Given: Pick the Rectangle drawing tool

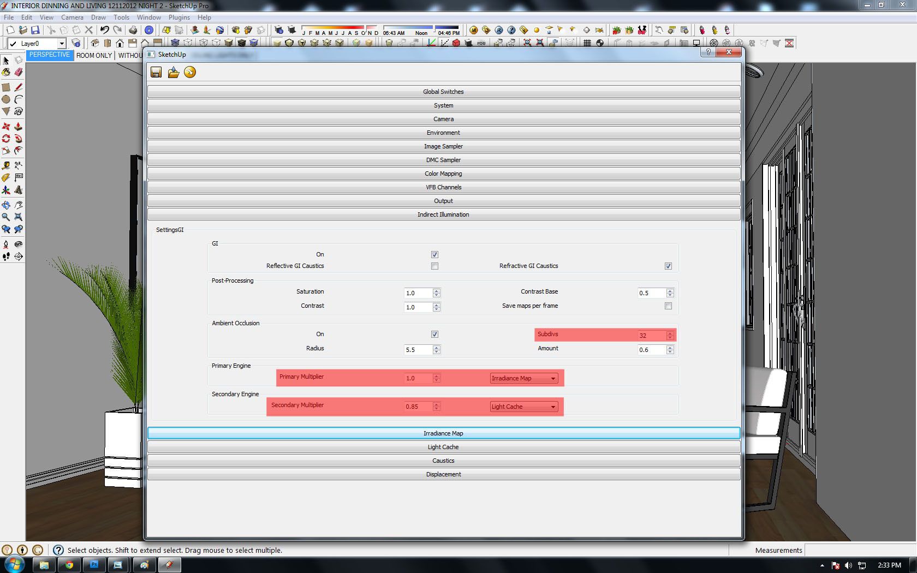Looking at the screenshot, I should (x=6, y=87).
